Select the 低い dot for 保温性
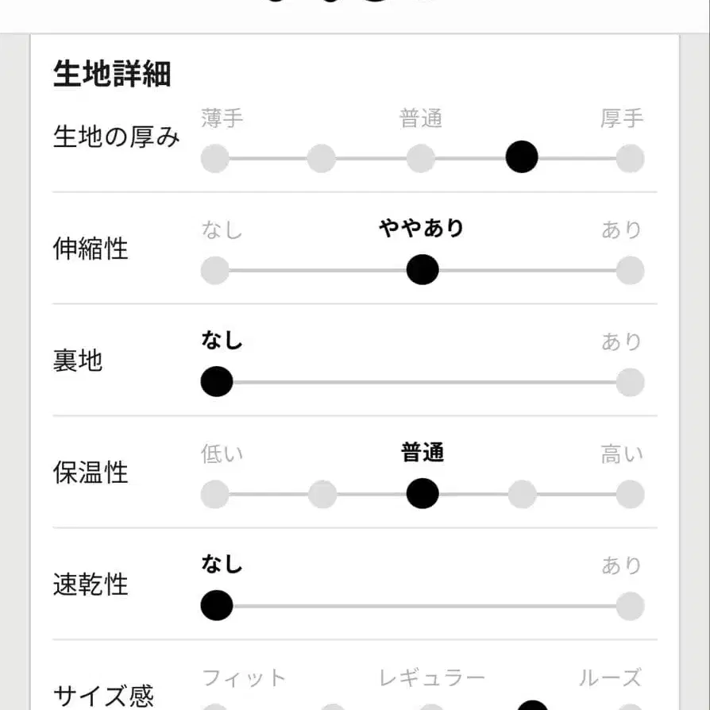Image resolution: width=710 pixels, height=710 pixels. [216, 493]
